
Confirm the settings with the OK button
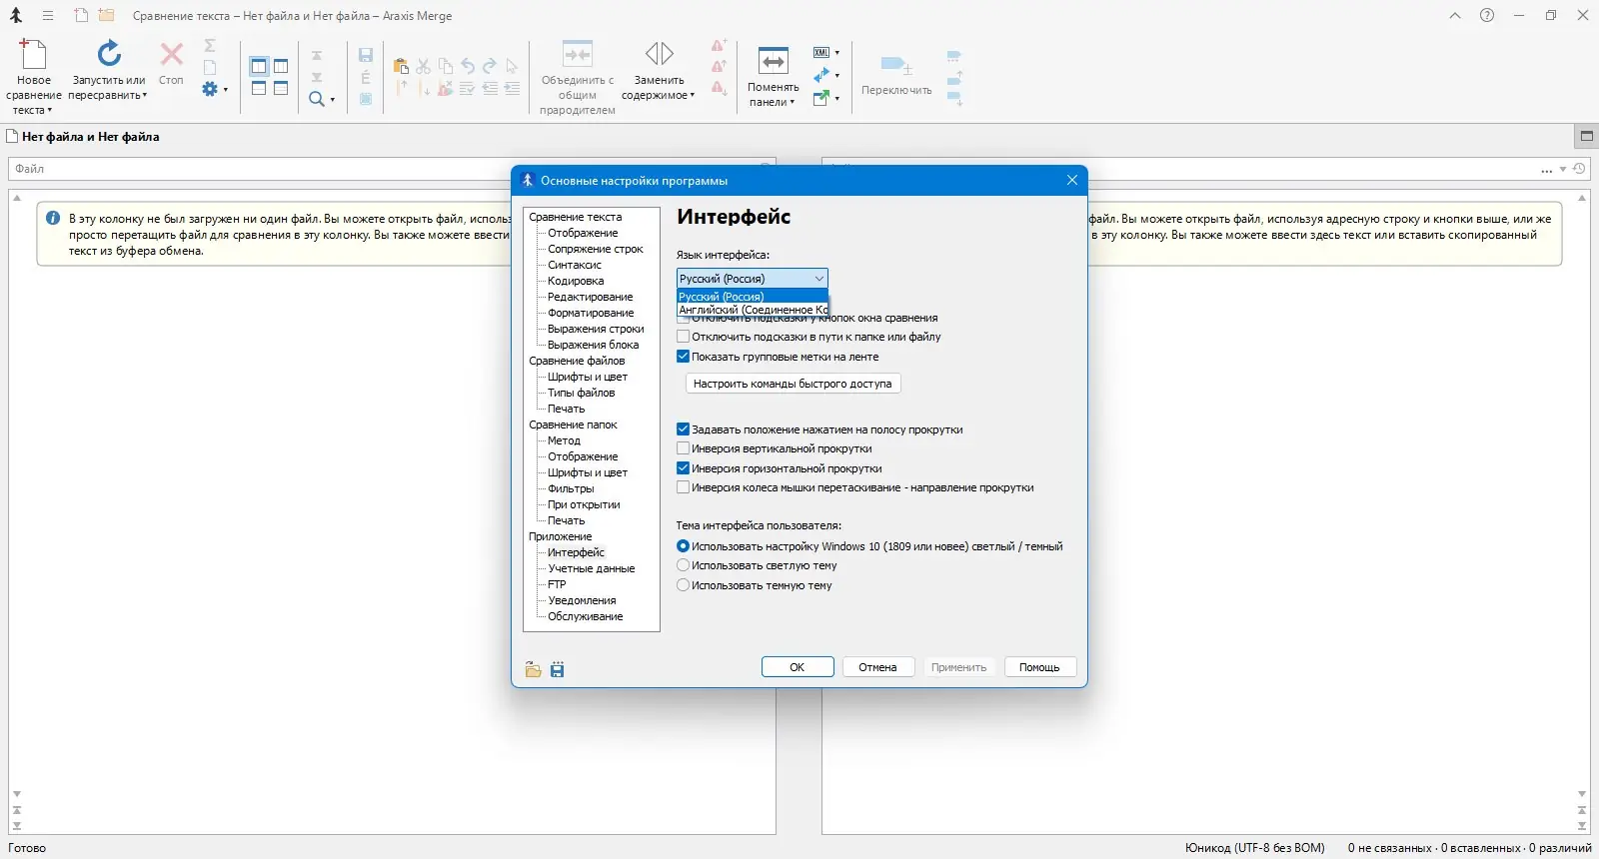[x=798, y=667]
